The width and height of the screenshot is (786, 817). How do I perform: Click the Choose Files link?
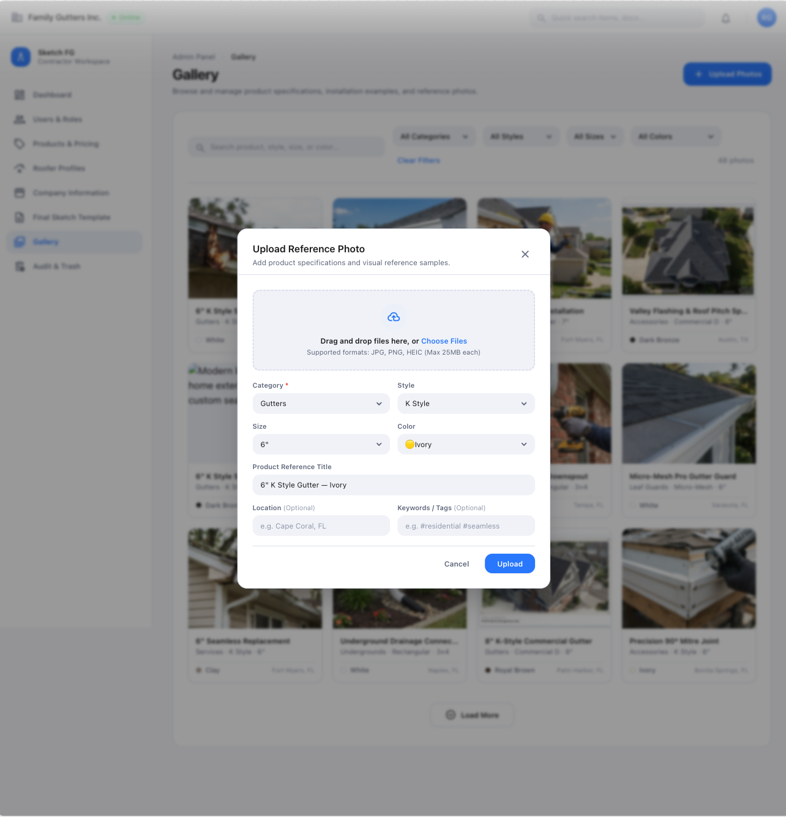coord(444,341)
